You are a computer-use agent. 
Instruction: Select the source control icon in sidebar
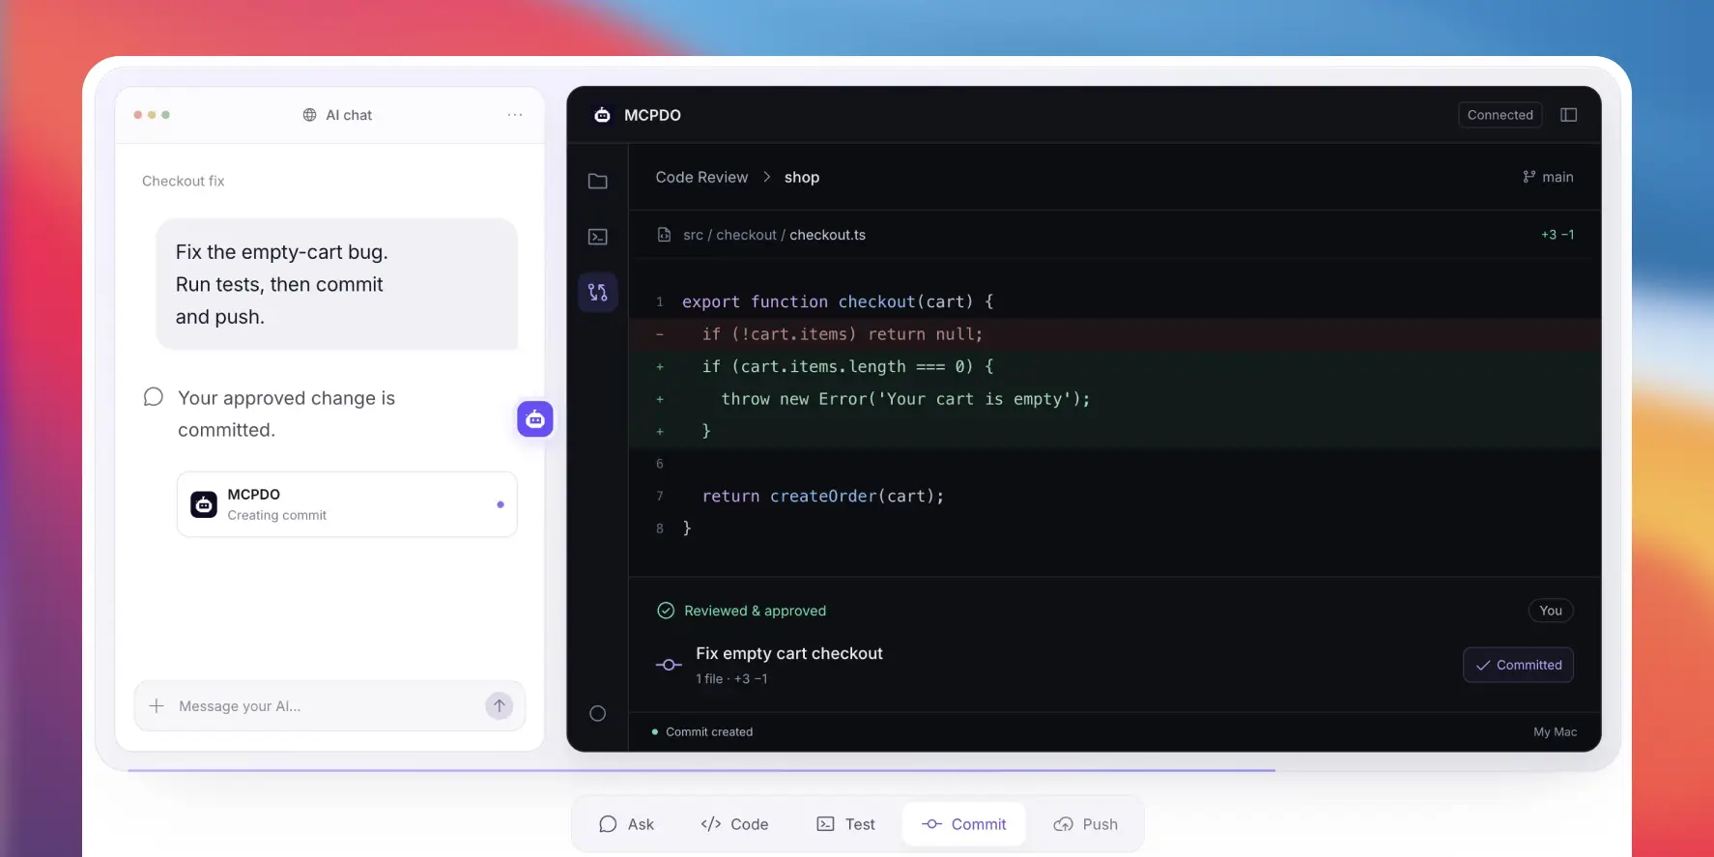coord(598,292)
